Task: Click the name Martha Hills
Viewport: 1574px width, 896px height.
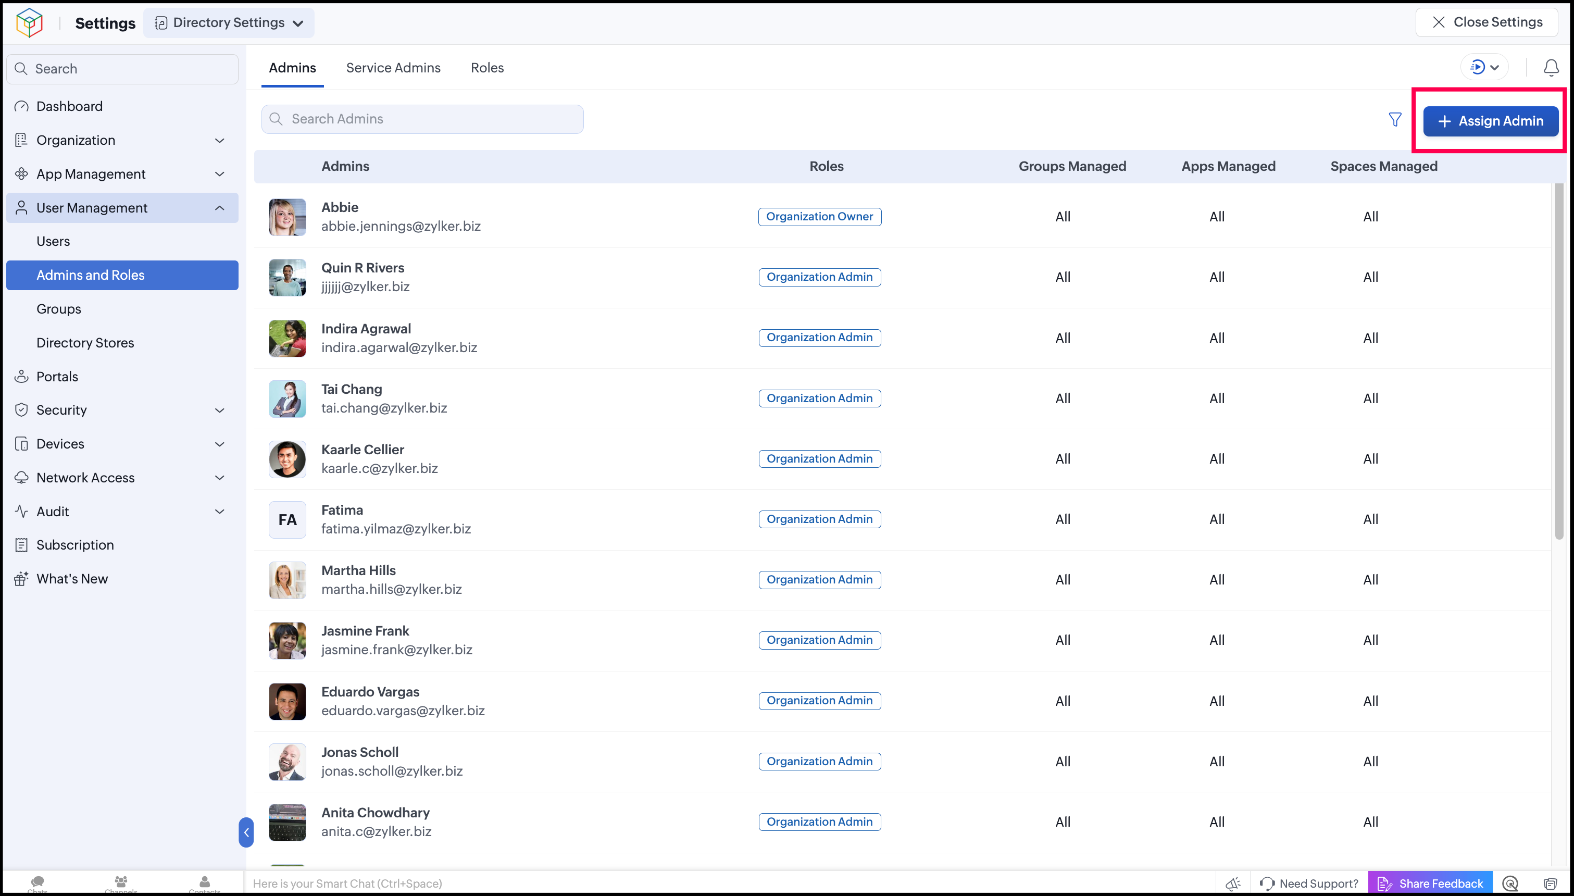Action: click(x=358, y=570)
